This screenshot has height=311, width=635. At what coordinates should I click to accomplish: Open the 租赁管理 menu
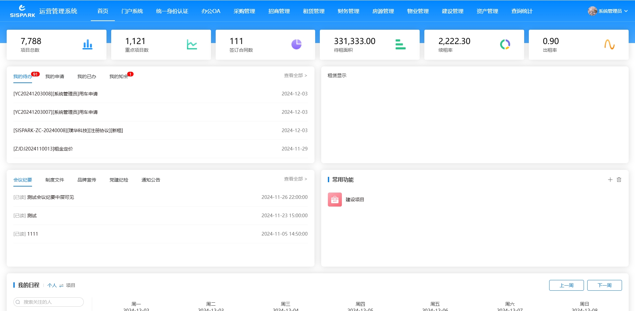click(313, 11)
